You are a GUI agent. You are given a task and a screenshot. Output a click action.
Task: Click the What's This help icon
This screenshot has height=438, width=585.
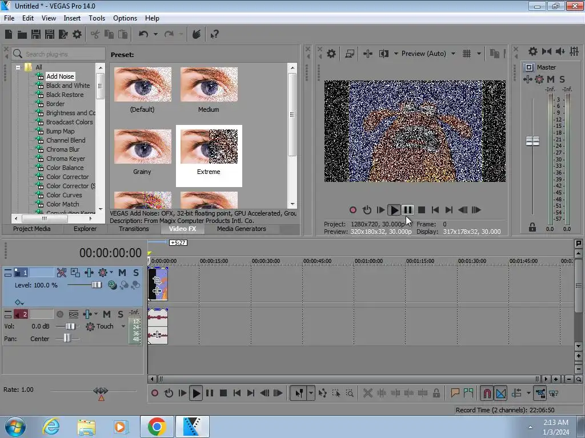214,35
